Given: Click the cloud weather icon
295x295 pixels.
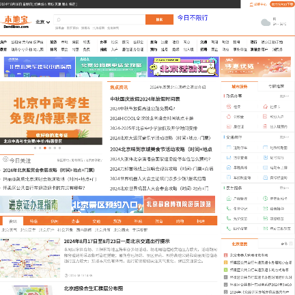Looking at the screenshot, I should 266,23.
